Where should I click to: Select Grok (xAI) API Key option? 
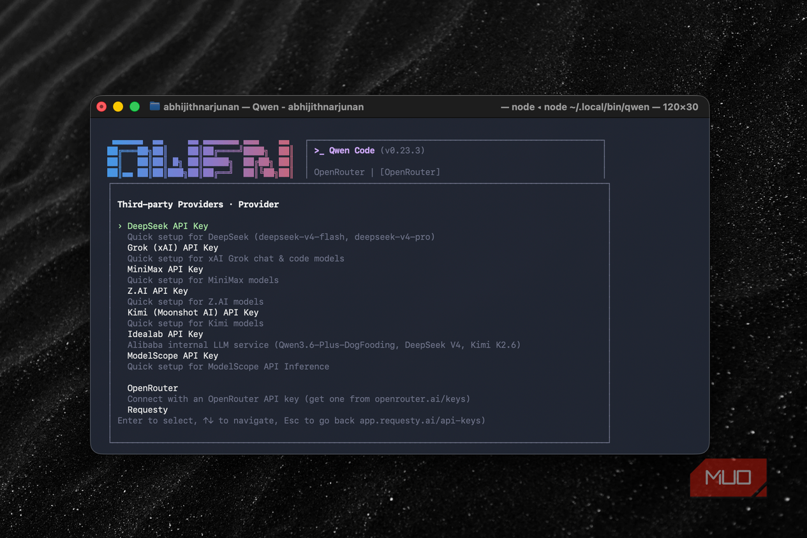click(173, 247)
